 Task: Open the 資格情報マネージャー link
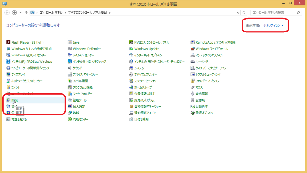pos(148,107)
